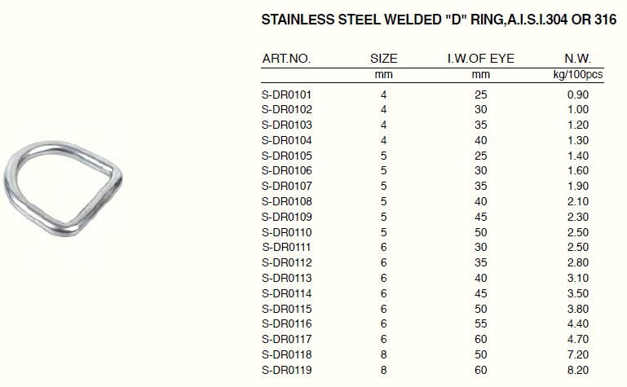Click the 0.90 net weight value
Image resolution: width=627 pixels, height=387 pixels.
577,94
